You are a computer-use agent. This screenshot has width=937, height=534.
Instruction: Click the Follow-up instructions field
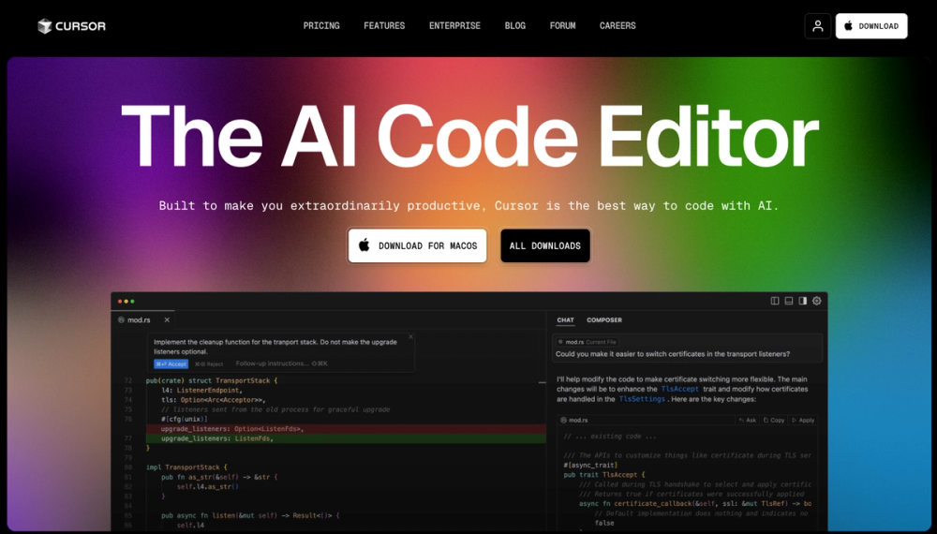point(281,363)
